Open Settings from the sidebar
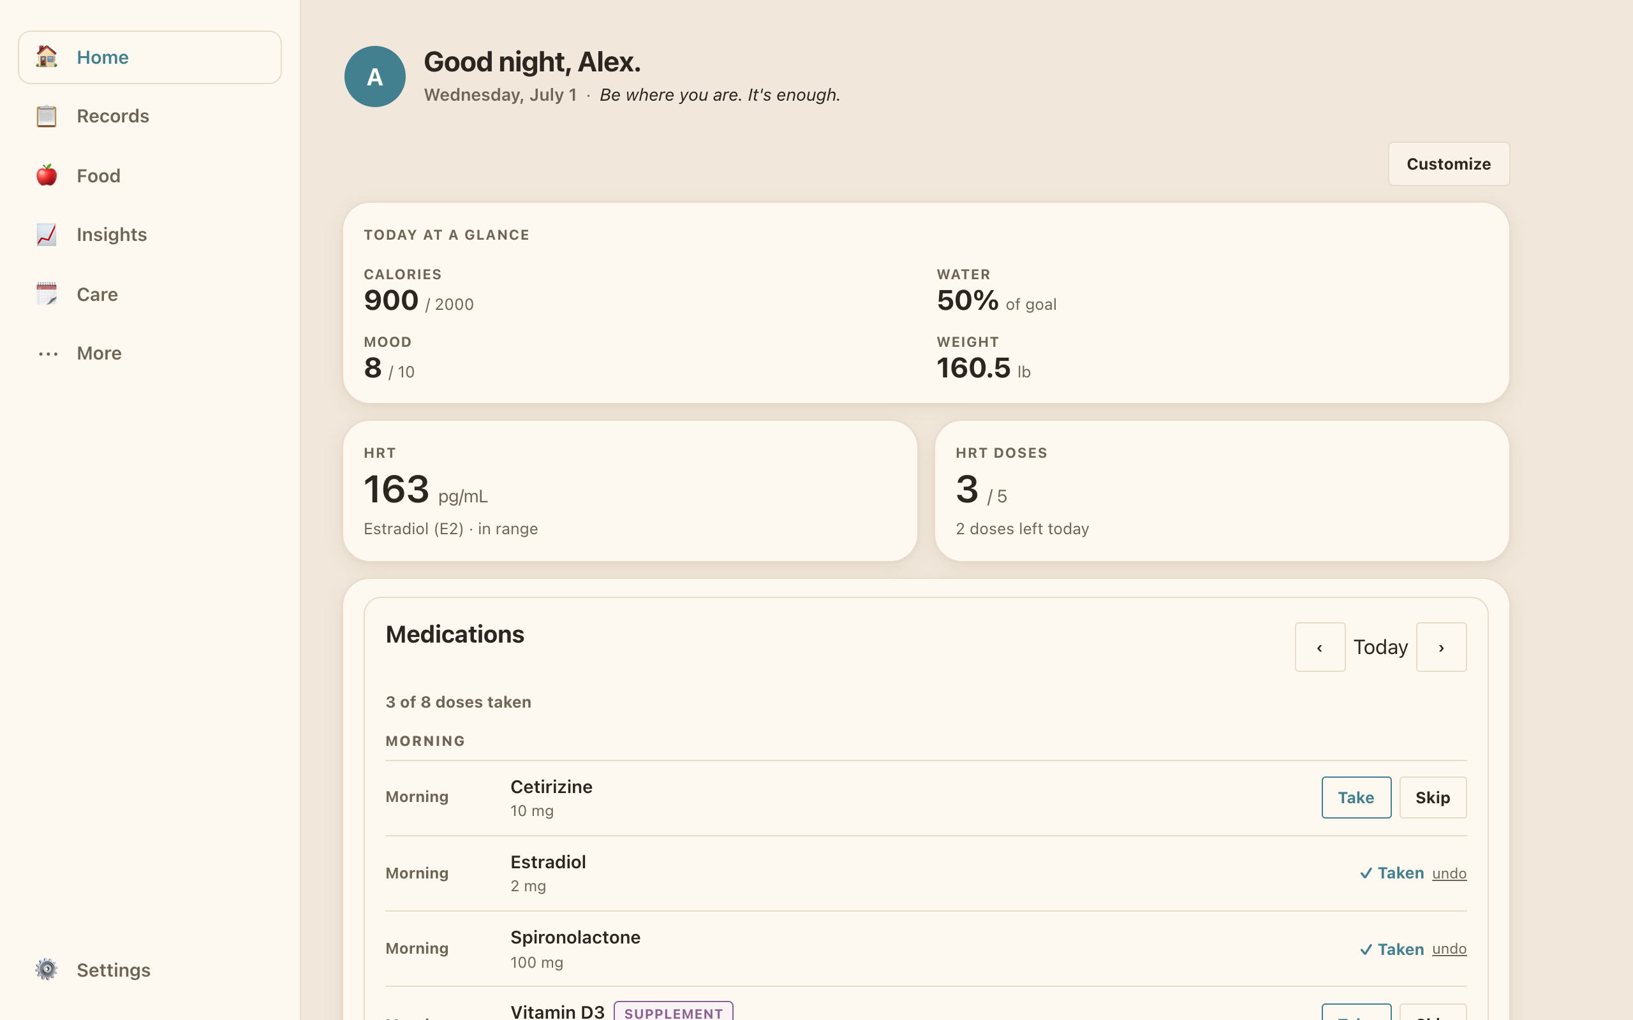The image size is (1633, 1020). pyautogui.click(x=150, y=970)
